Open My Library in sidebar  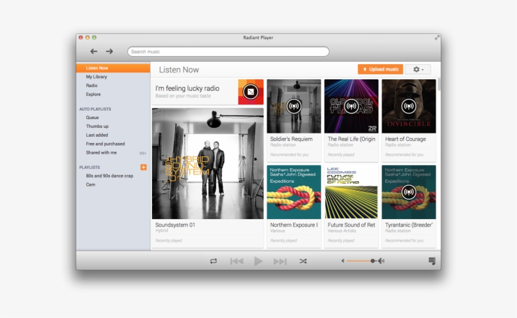96,77
